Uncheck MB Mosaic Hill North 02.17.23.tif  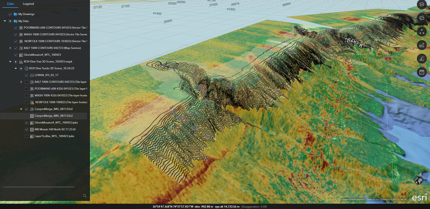pyautogui.click(x=27, y=130)
